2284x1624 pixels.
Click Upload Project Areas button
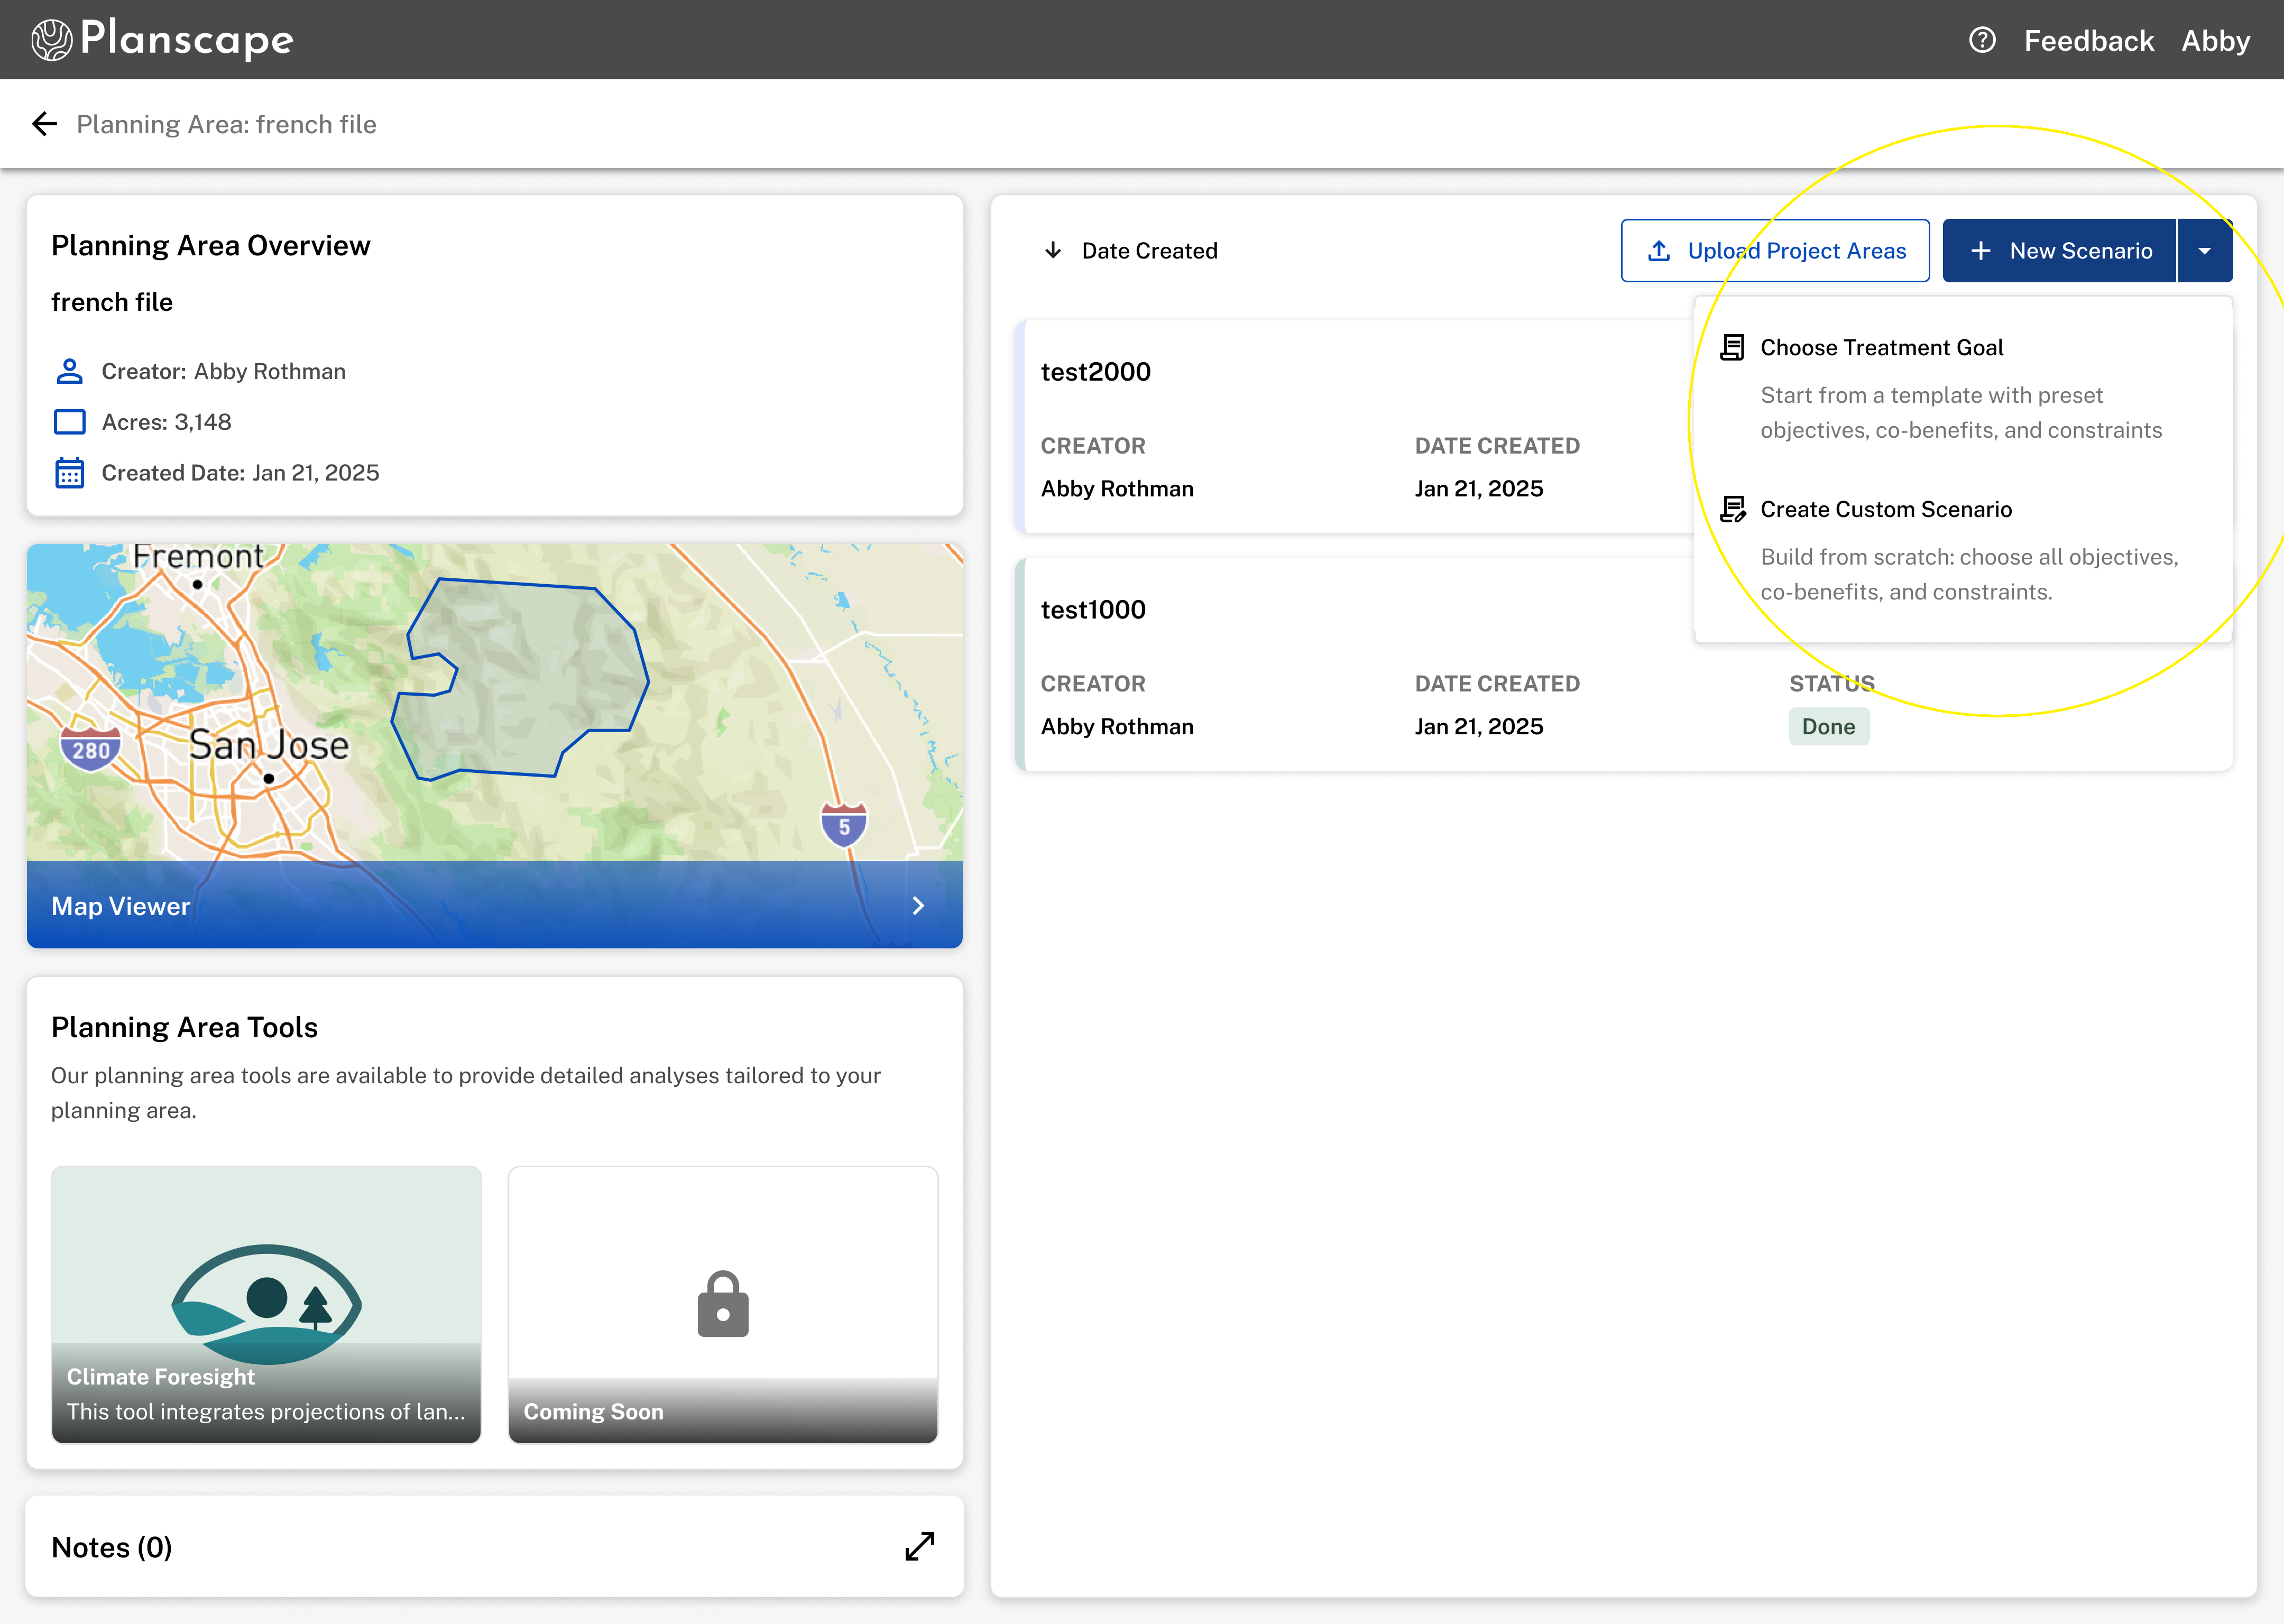(x=1775, y=251)
